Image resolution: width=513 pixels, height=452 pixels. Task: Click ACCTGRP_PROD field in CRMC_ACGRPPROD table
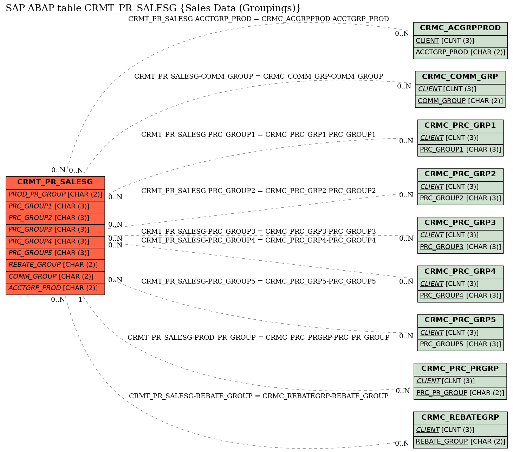(x=460, y=53)
